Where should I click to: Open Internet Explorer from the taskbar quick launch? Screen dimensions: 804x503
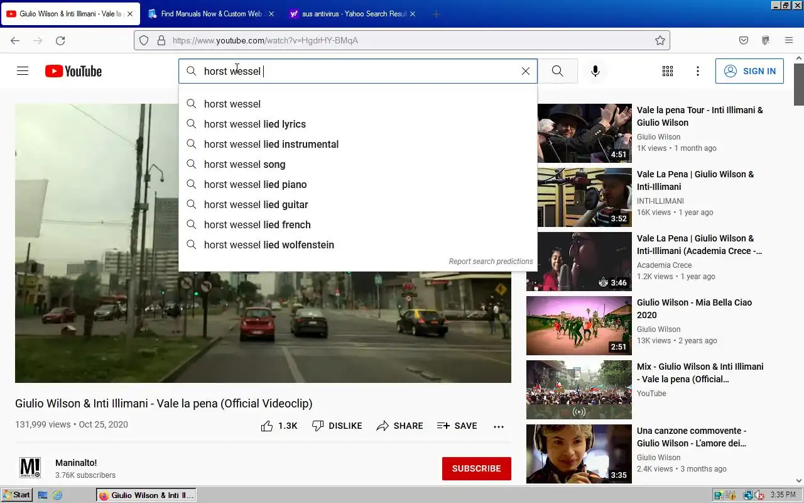[x=58, y=495]
